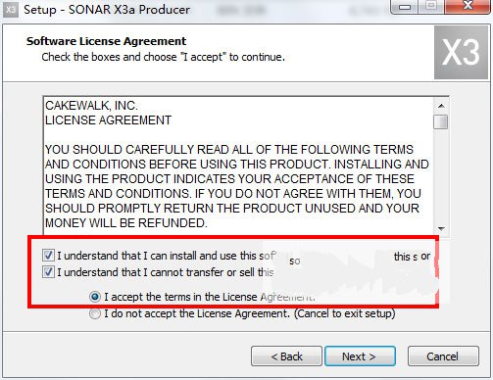Select 'I accept the terms in the License Agreement'
This screenshot has width=493, height=380.
[95, 297]
